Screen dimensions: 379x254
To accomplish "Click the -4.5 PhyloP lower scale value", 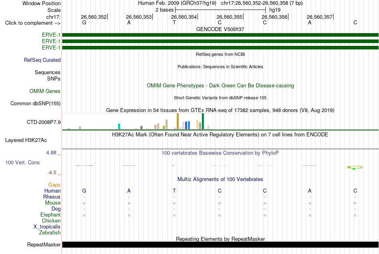I will [52, 173].
